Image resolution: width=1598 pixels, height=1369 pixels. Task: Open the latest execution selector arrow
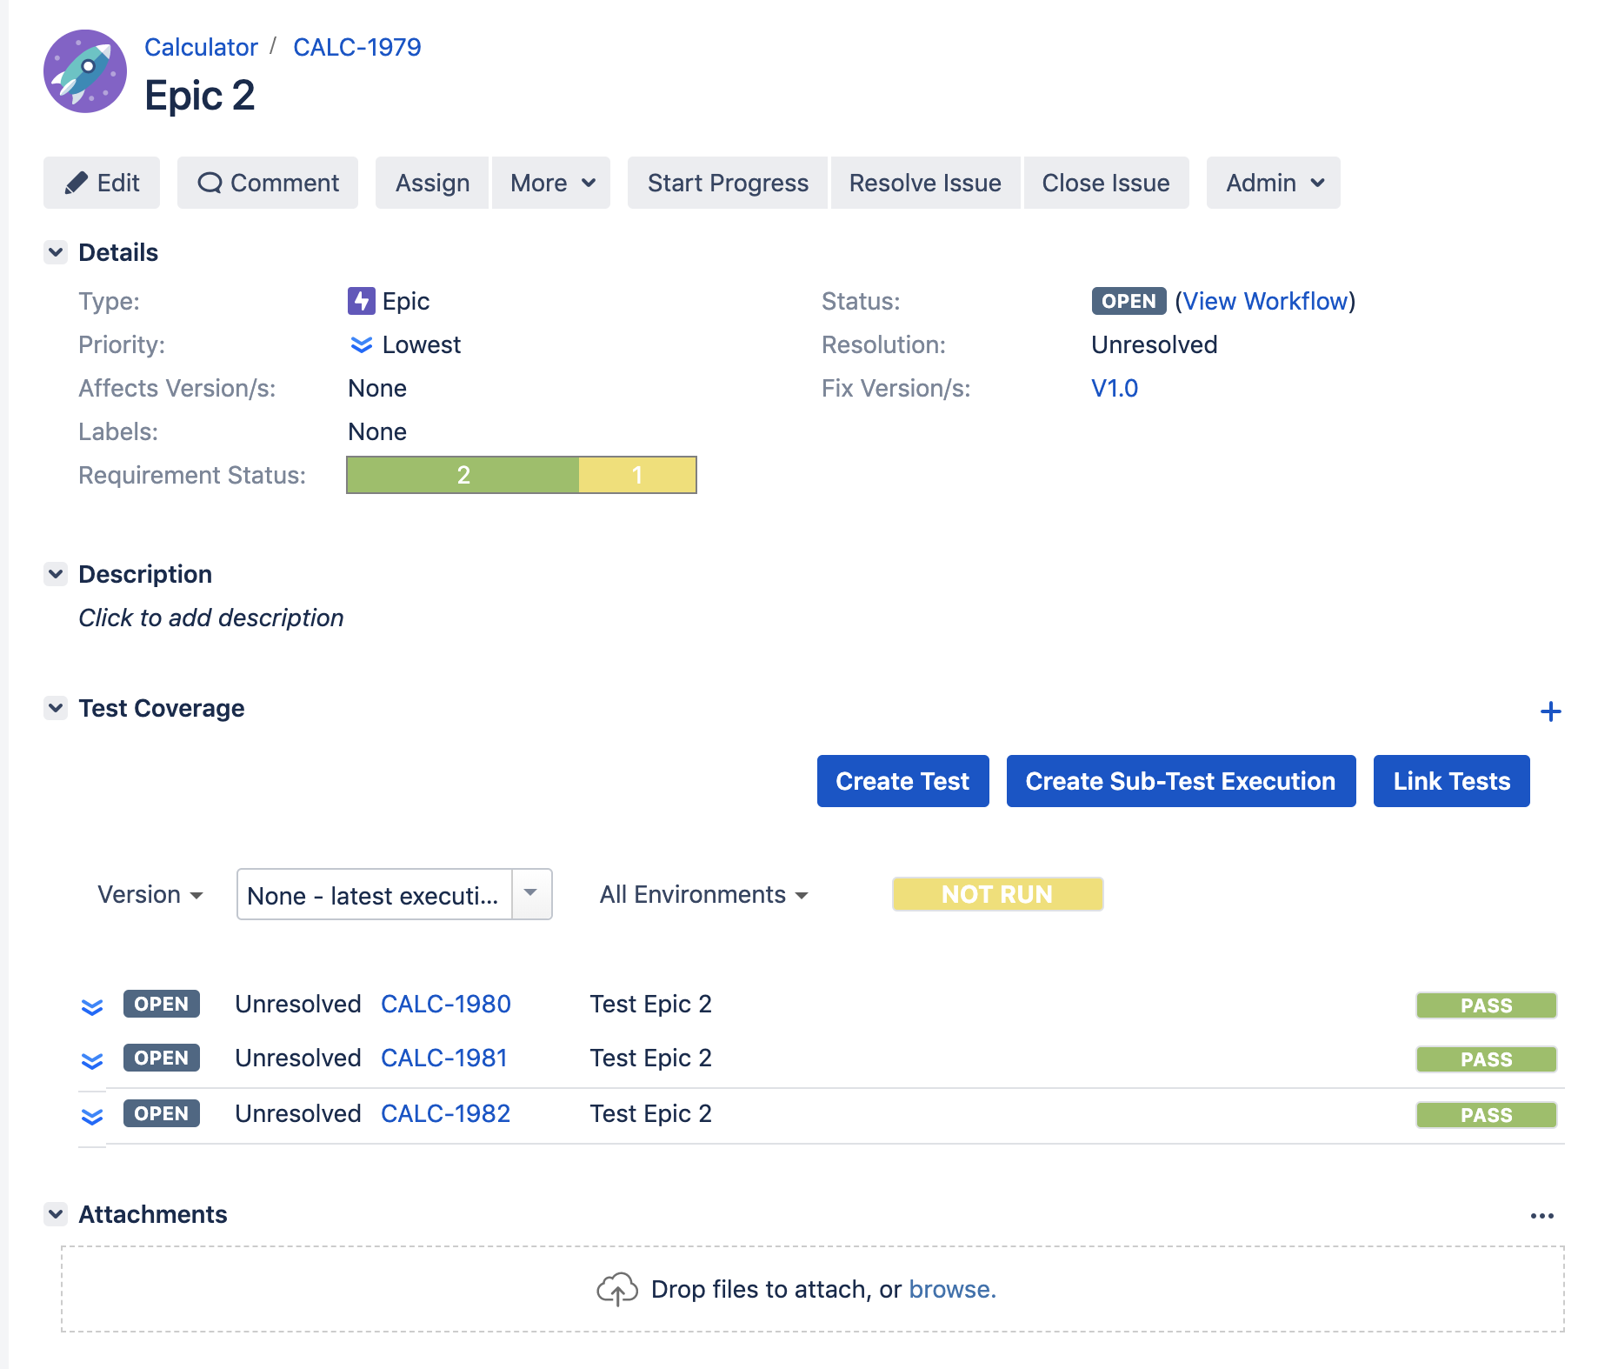click(x=531, y=894)
